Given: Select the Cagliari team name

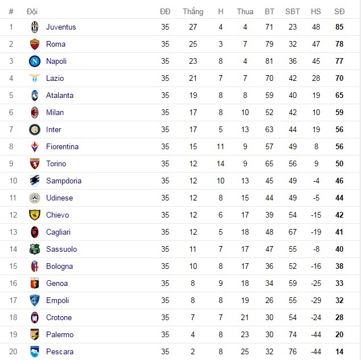Looking at the screenshot, I should click(x=59, y=232).
